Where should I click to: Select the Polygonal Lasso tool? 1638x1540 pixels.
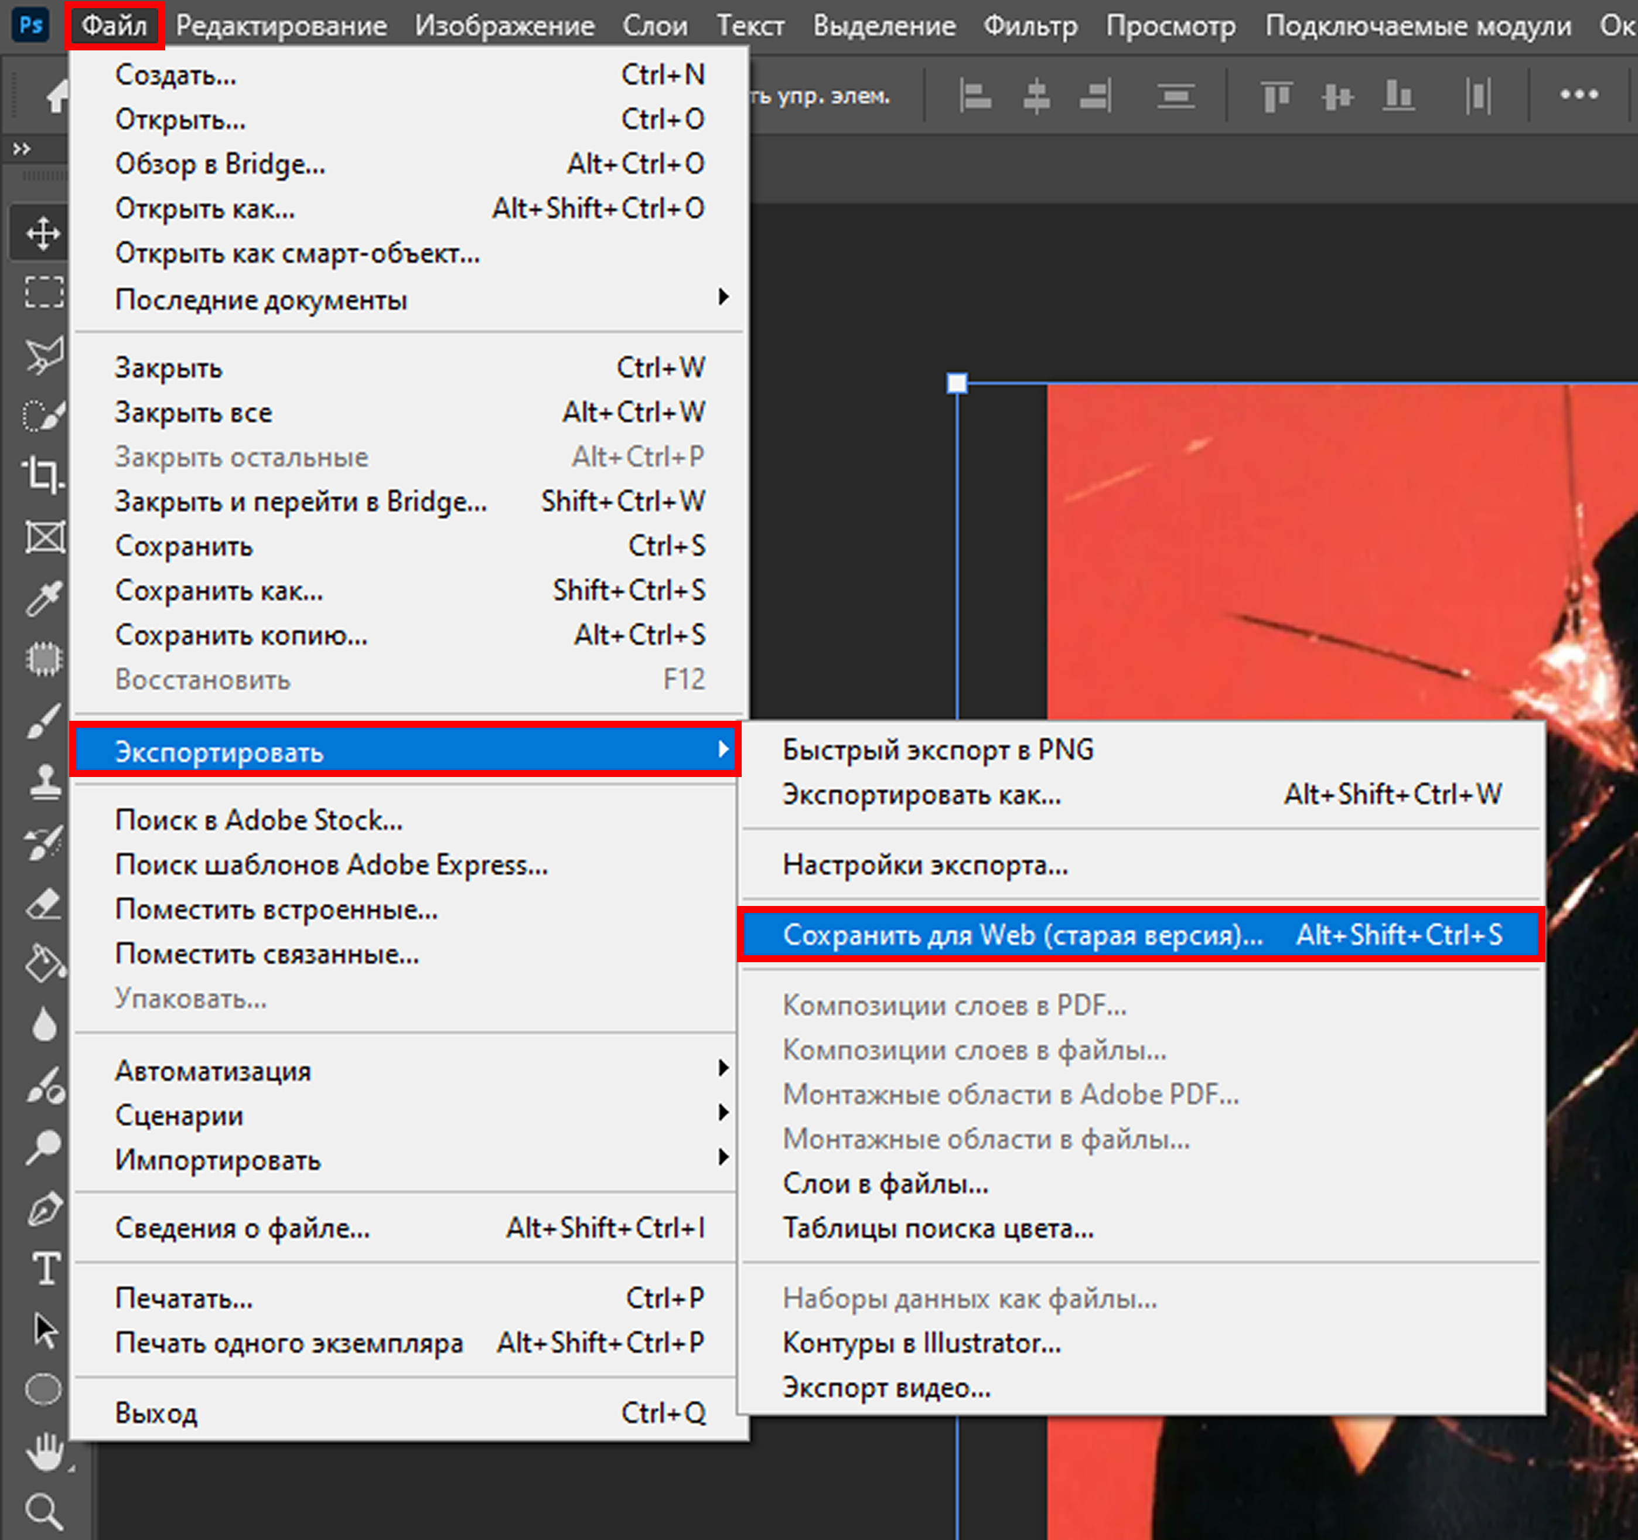coord(44,355)
